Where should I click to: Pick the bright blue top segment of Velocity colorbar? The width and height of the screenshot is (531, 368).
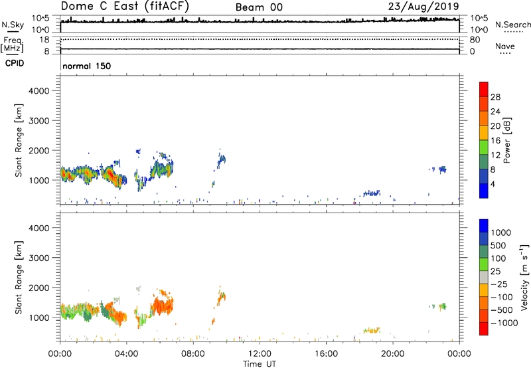484,226
